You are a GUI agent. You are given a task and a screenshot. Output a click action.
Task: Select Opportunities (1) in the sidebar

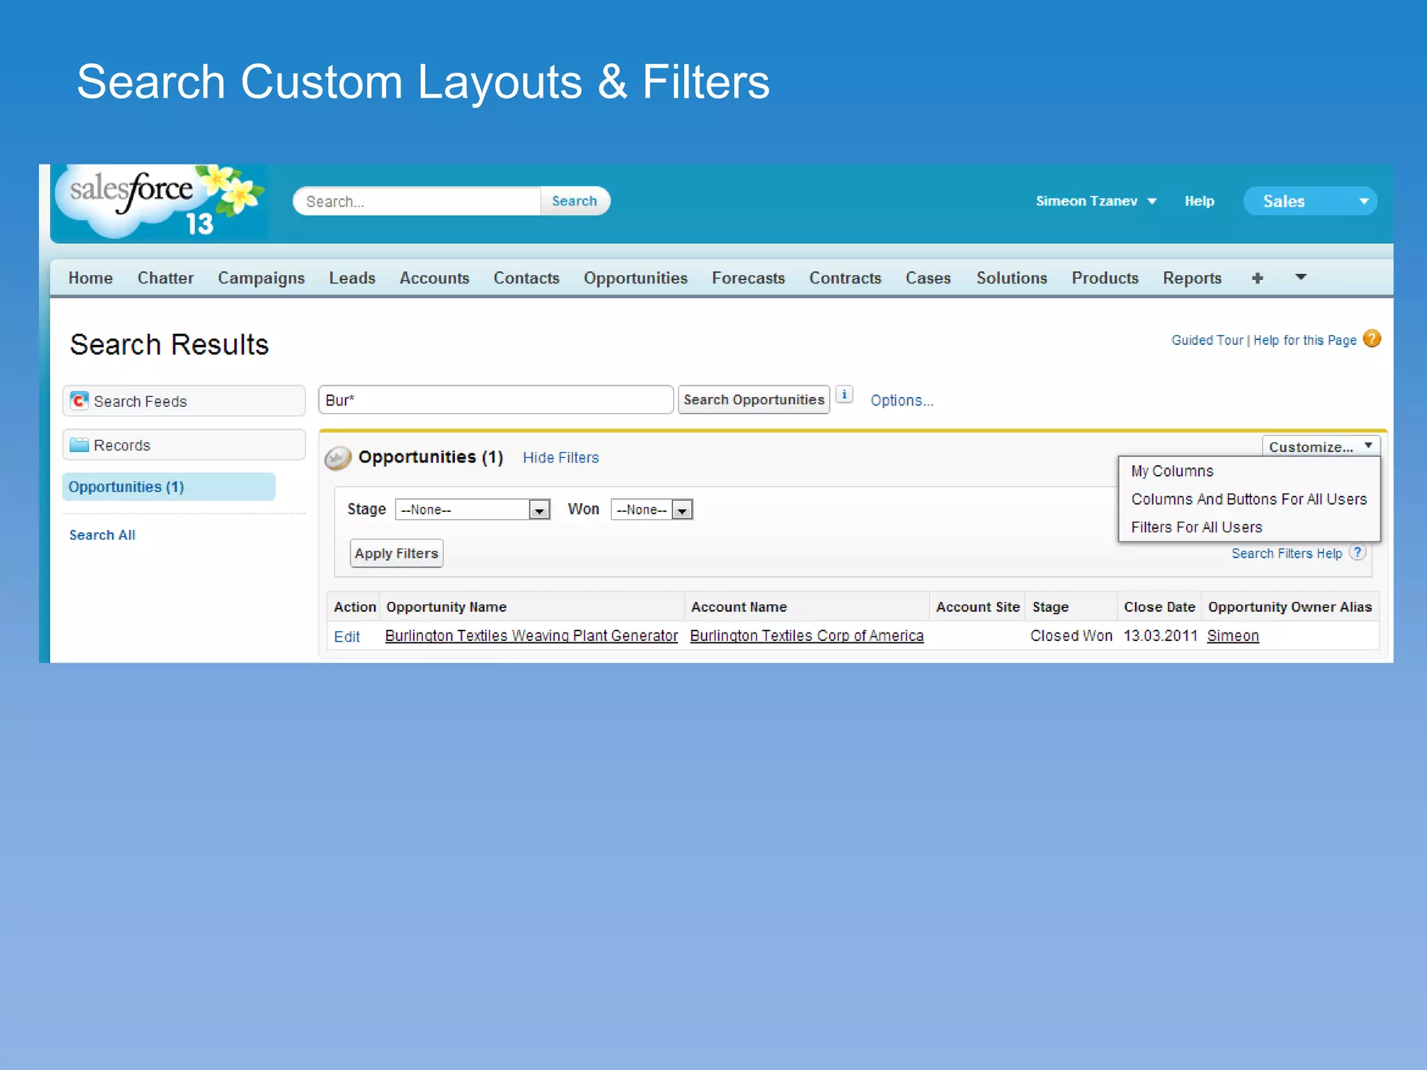169,487
